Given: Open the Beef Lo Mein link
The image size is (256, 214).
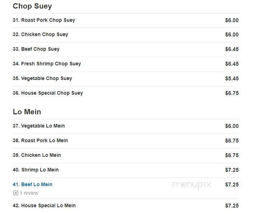Looking at the screenshot, I should point(33,184).
